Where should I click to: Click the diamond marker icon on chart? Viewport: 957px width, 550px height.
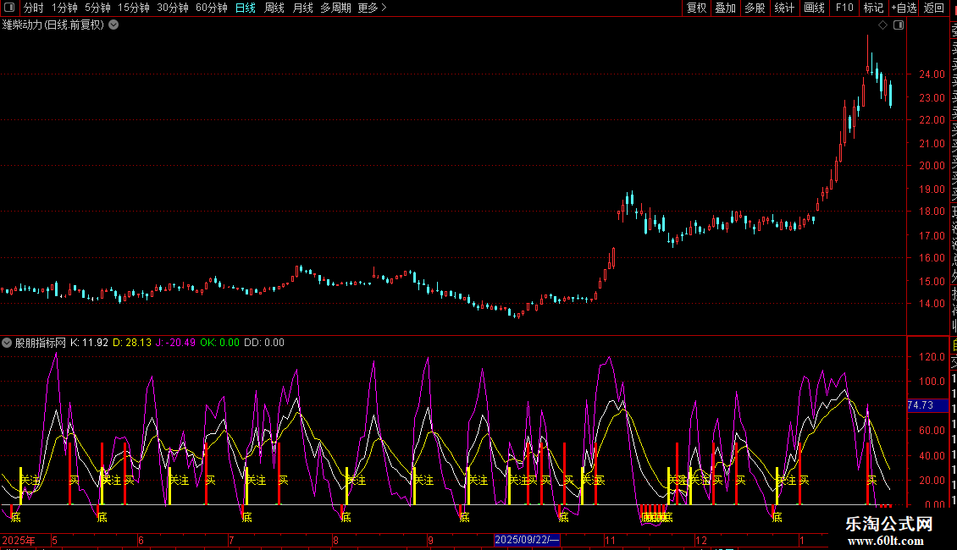[x=883, y=25]
